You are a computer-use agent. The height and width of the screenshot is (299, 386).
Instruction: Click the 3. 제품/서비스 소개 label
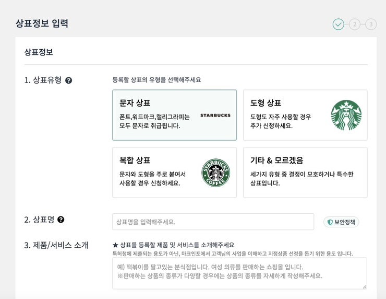pos(56,245)
